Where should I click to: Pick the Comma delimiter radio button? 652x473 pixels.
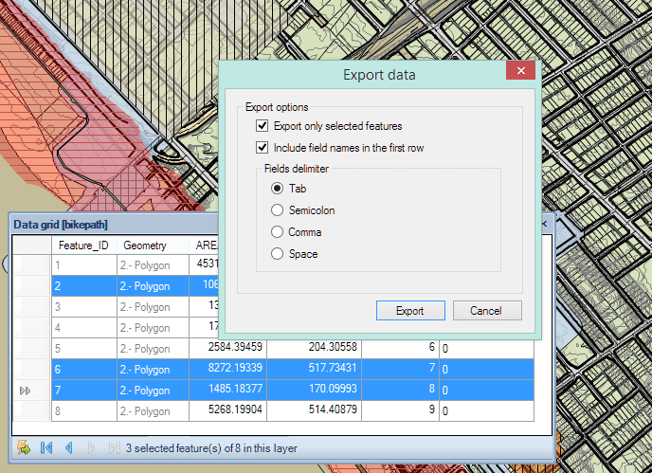(278, 232)
